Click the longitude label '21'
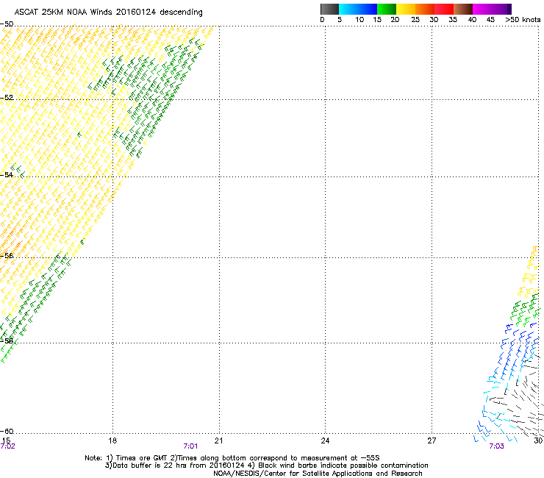Screen dimensions: 544x478 pos(218,440)
